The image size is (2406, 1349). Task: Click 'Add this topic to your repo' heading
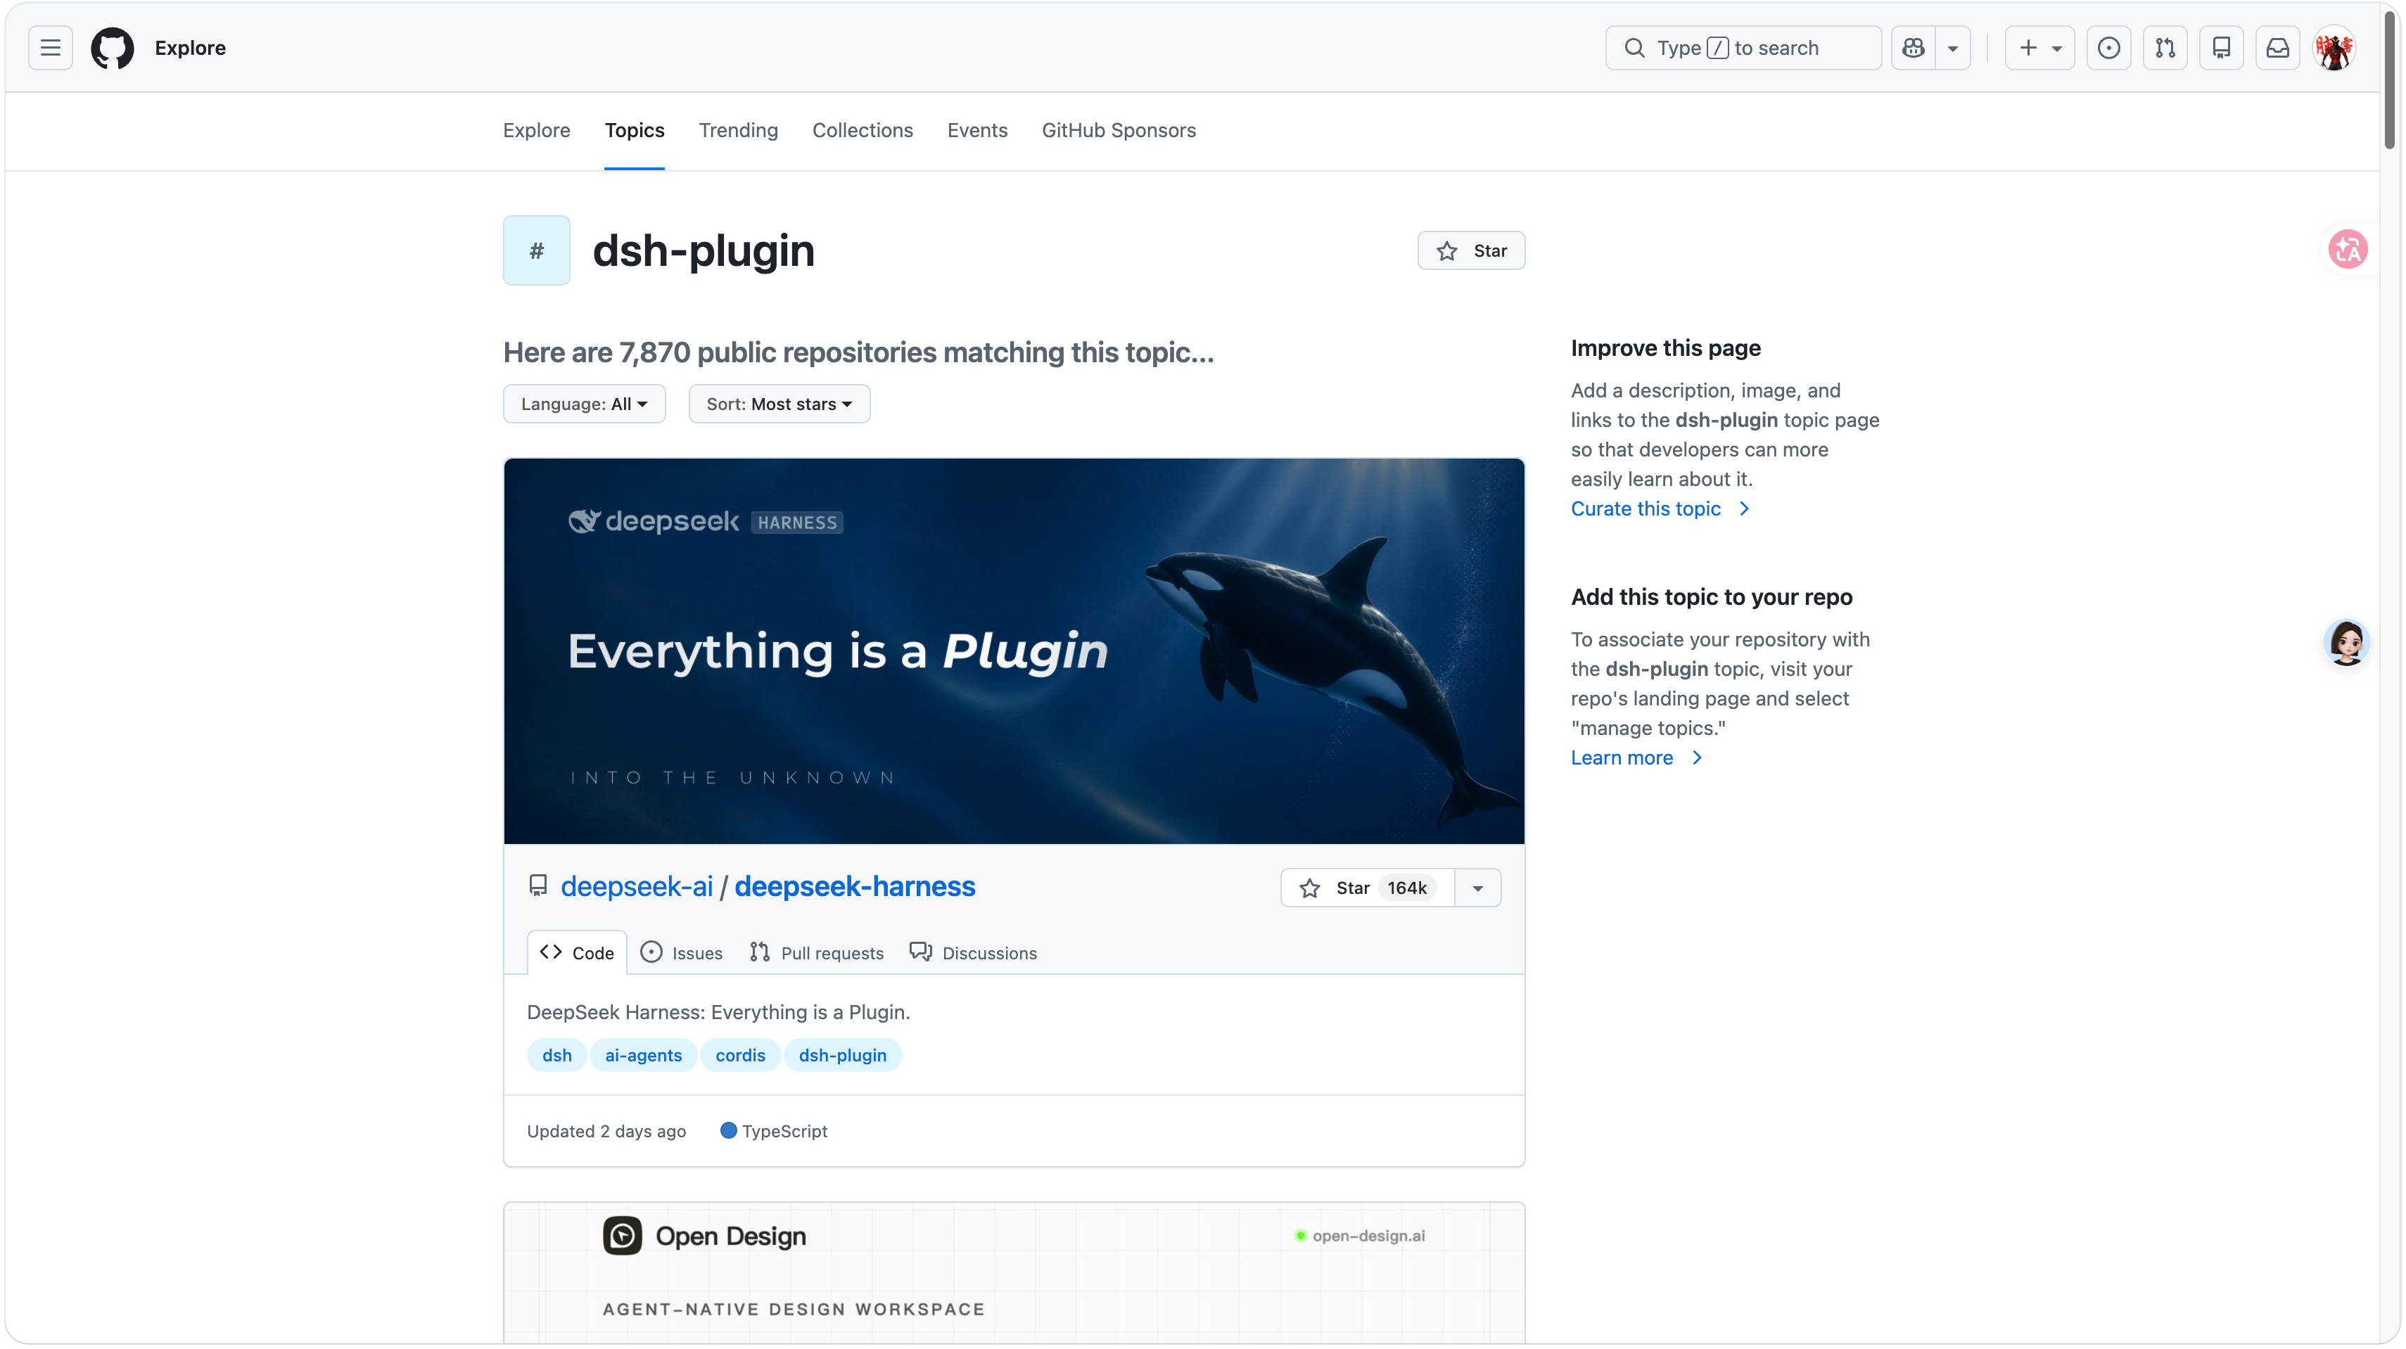click(1711, 596)
